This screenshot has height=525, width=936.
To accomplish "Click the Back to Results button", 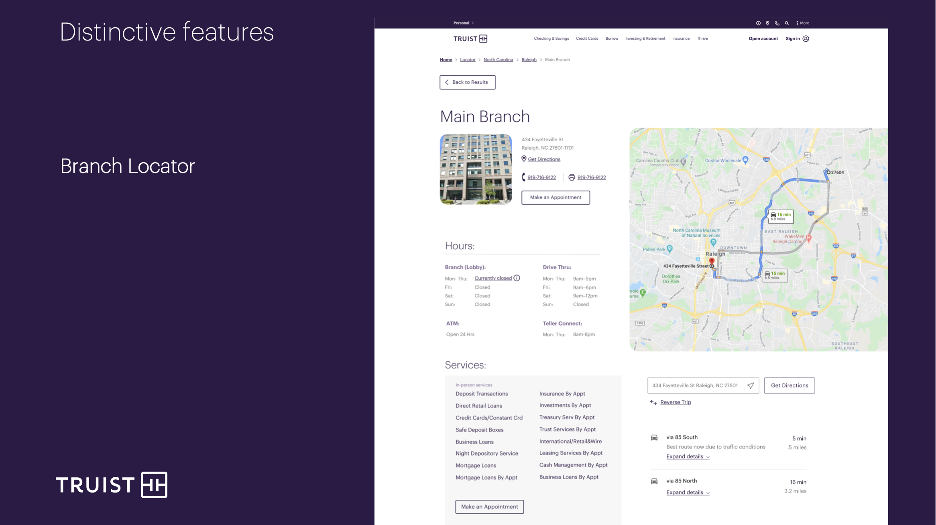I will point(468,82).
